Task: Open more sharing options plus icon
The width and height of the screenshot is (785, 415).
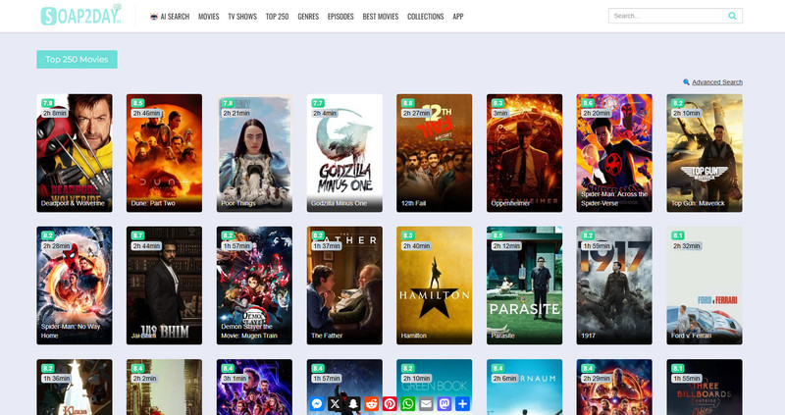Action: click(462, 403)
